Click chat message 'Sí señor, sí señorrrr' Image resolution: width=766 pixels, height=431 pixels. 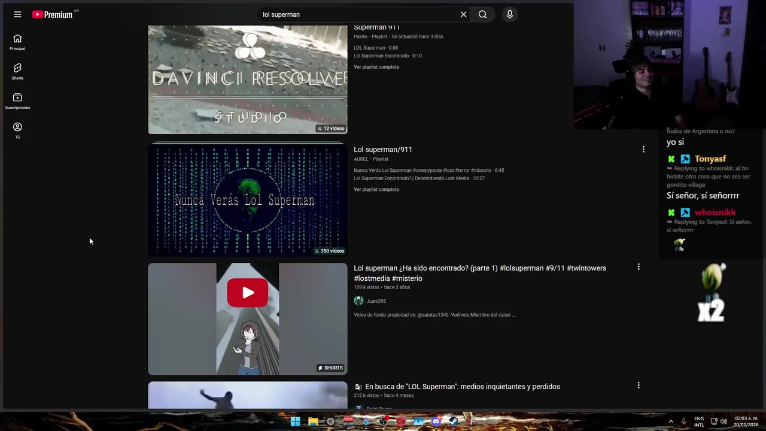tap(703, 196)
